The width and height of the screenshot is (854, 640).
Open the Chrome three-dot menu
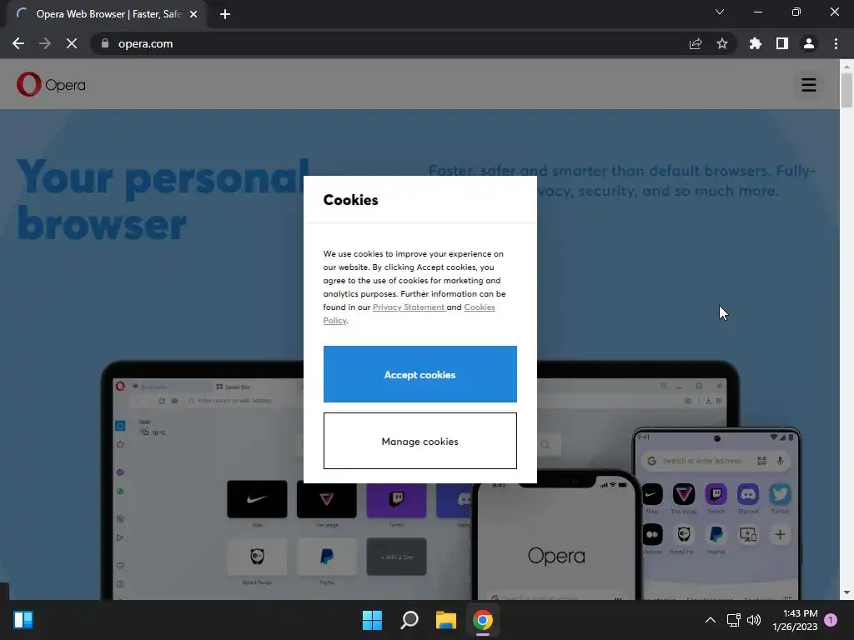836,43
